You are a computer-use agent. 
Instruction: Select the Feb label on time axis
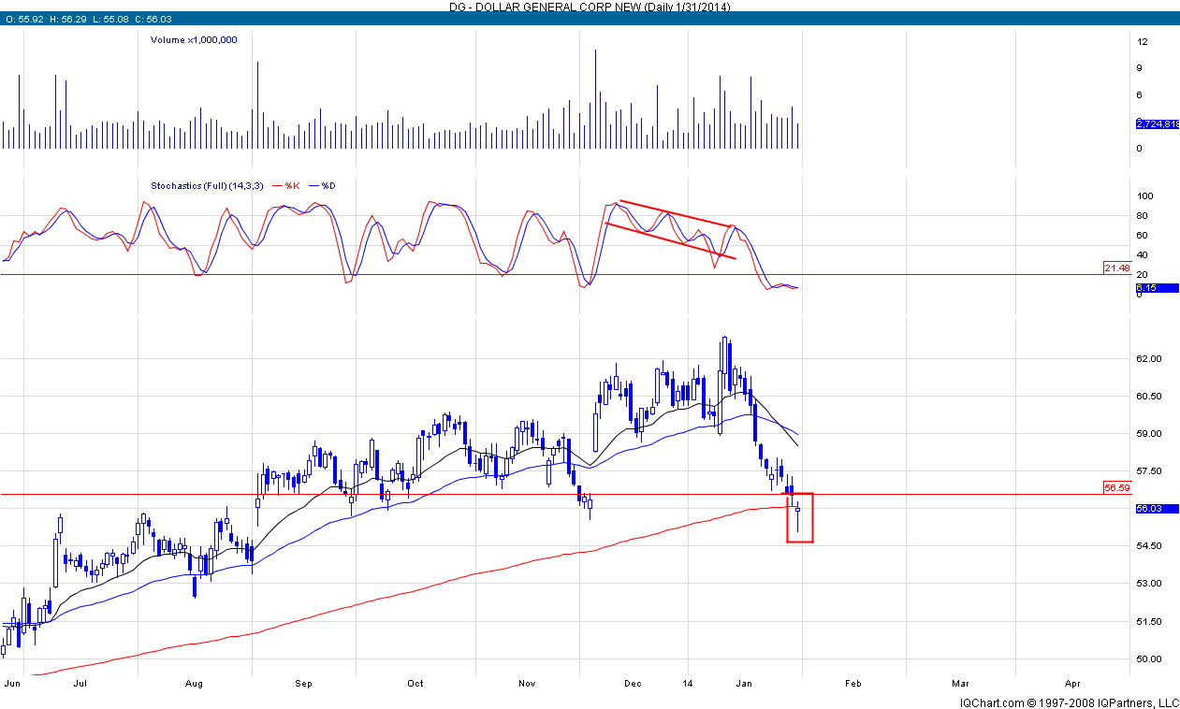pyautogui.click(x=852, y=684)
